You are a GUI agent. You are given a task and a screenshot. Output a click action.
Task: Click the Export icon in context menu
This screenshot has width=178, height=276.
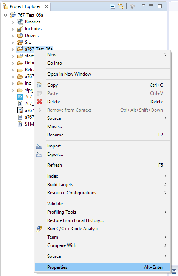[x=39, y=154]
